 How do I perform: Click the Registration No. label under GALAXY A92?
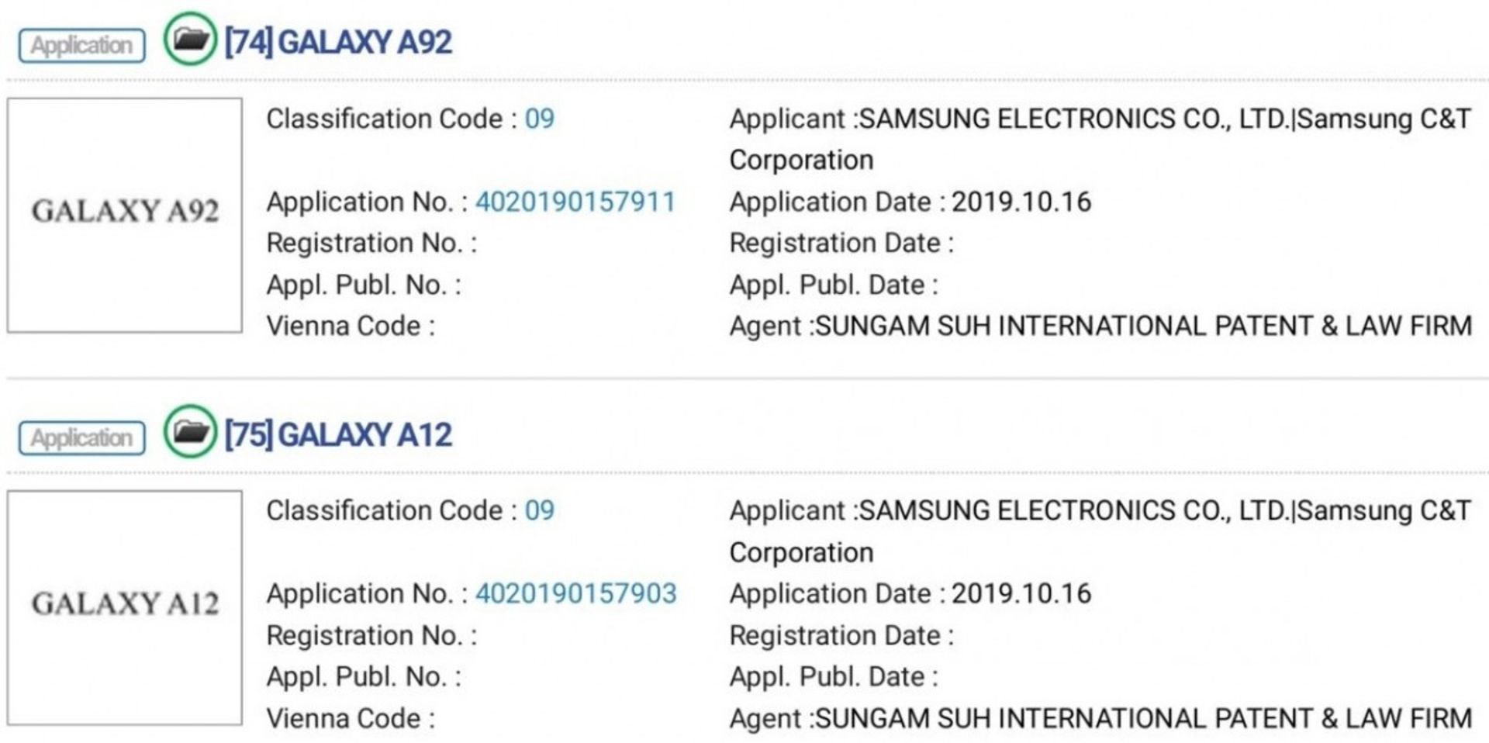click(371, 243)
